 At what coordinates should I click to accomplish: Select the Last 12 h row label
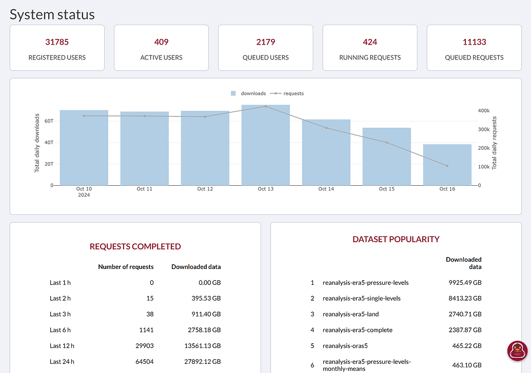pyautogui.click(x=62, y=346)
